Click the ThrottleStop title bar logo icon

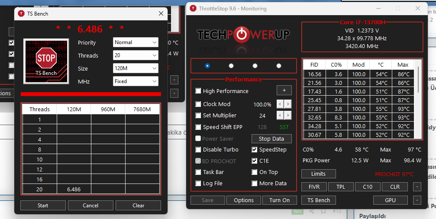click(193, 8)
